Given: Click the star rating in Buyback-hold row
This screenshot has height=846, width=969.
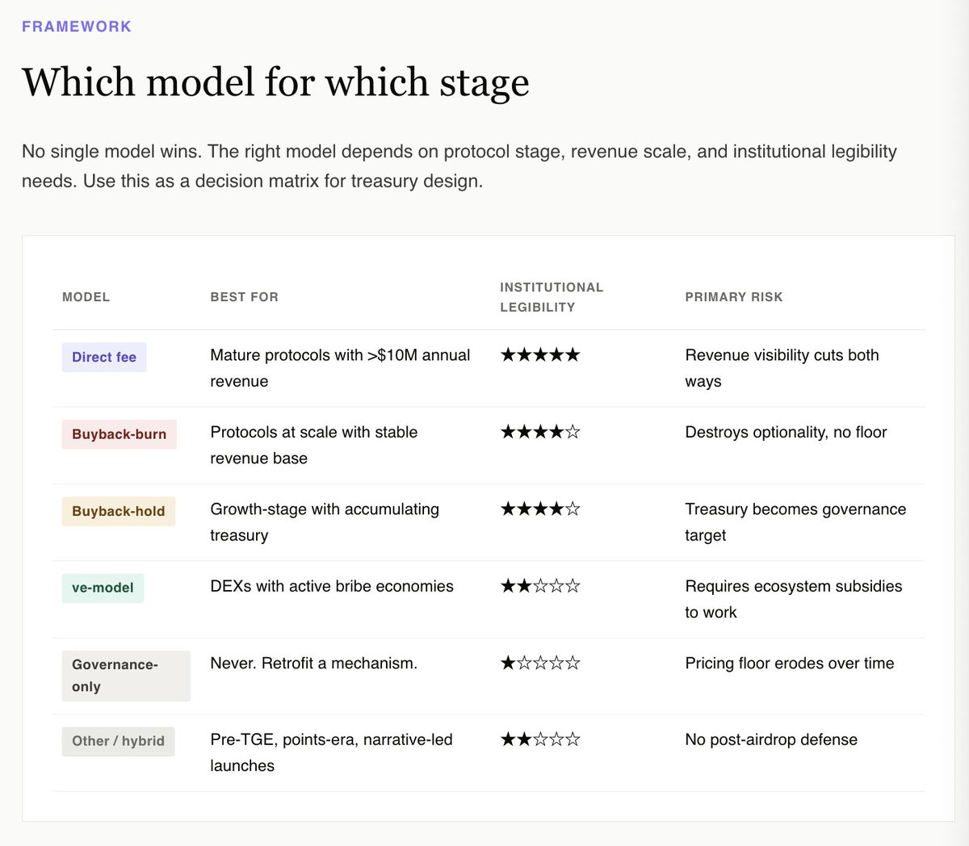Looking at the screenshot, I should click(x=540, y=509).
